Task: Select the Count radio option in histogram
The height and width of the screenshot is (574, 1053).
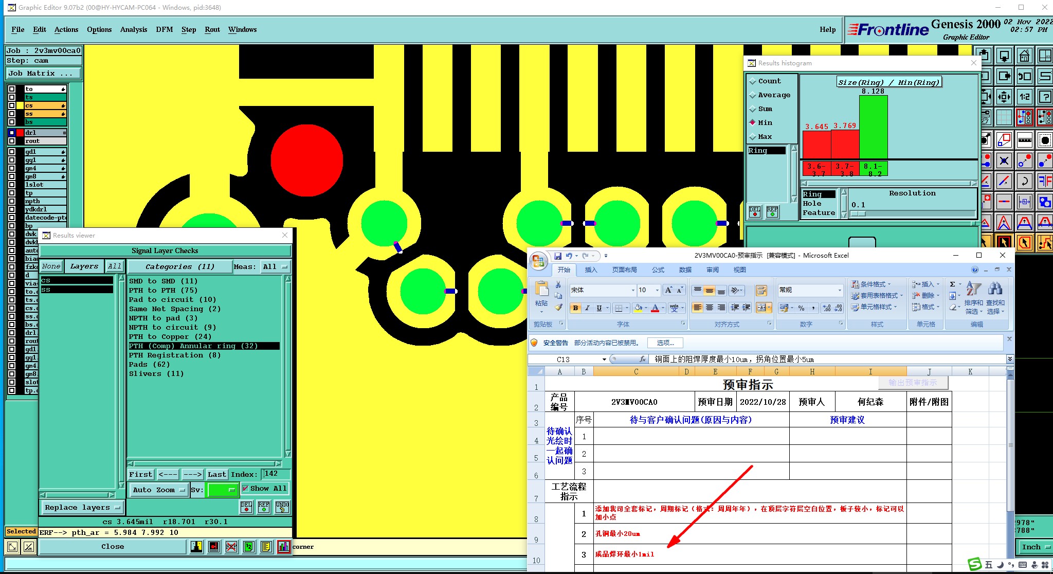Action: pos(753,81)
